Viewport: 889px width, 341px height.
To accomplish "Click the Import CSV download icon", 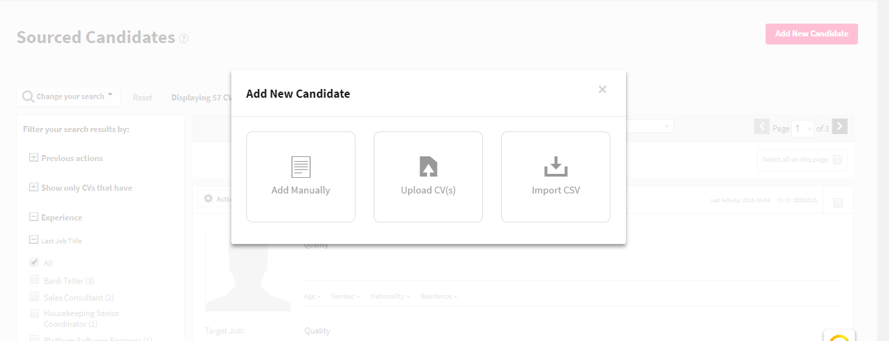I will (556, 166).
